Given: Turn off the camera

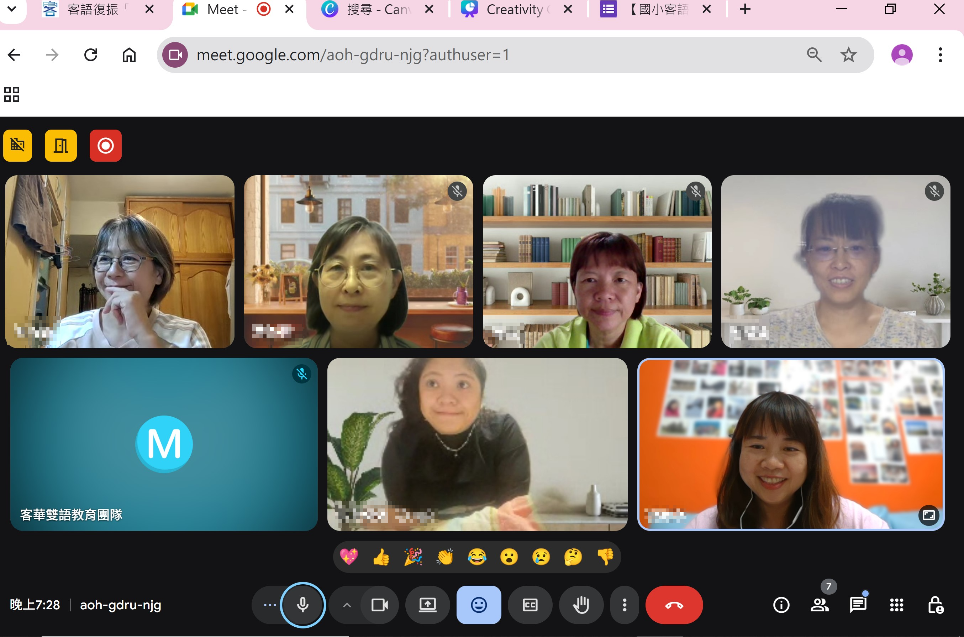Looking at the screenshot, I should click(x=379, y=605).
